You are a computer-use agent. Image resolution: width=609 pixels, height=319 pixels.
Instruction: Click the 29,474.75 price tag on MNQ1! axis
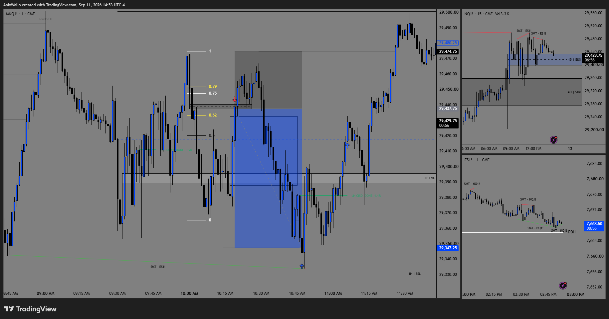448,51
